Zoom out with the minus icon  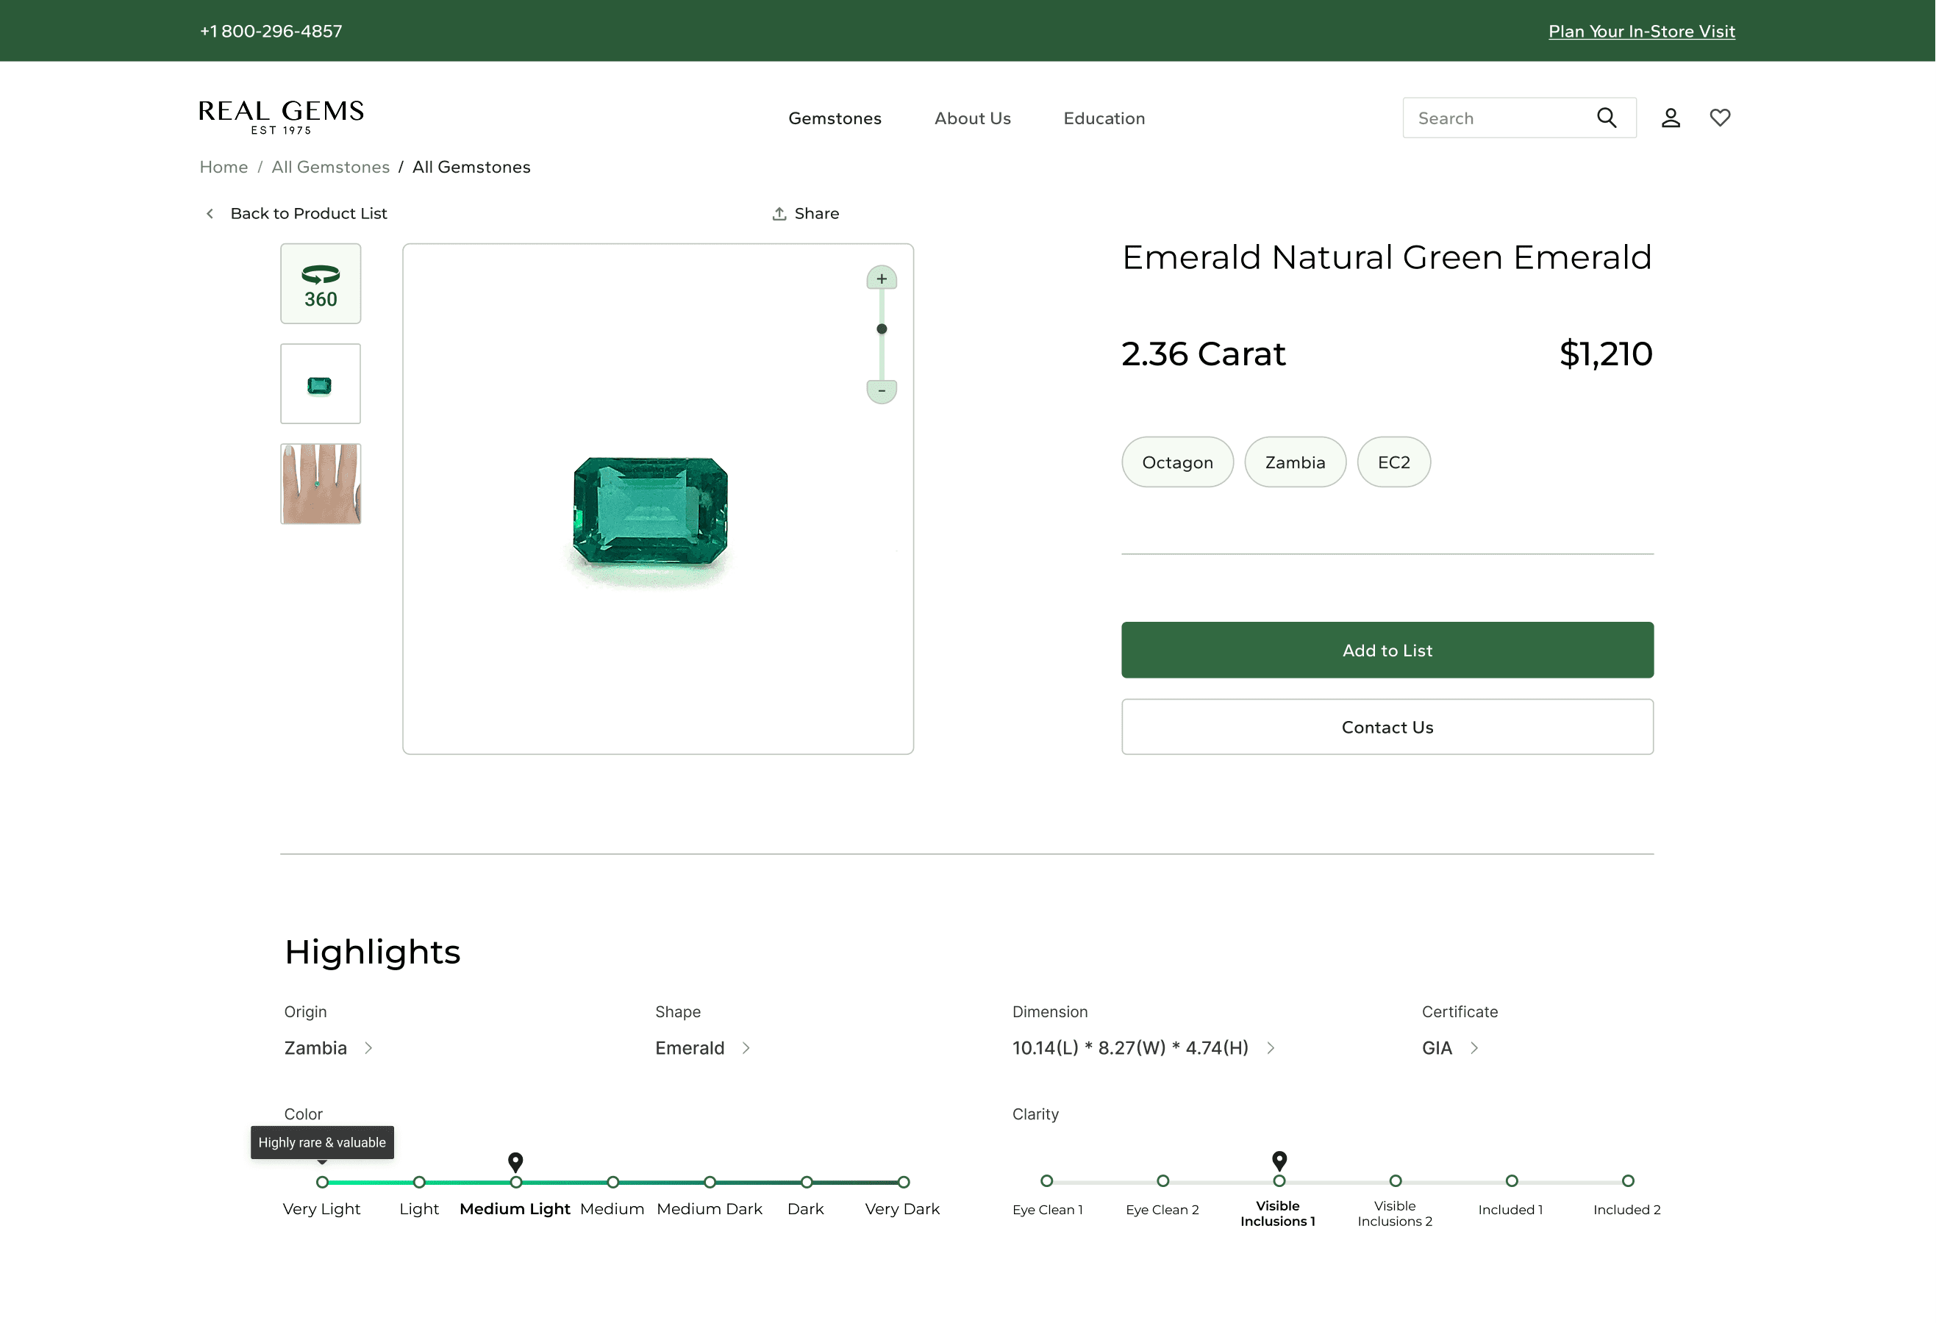(x=882, y=390)
